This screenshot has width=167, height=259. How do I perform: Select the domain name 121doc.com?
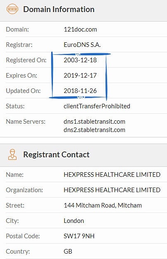80,29
